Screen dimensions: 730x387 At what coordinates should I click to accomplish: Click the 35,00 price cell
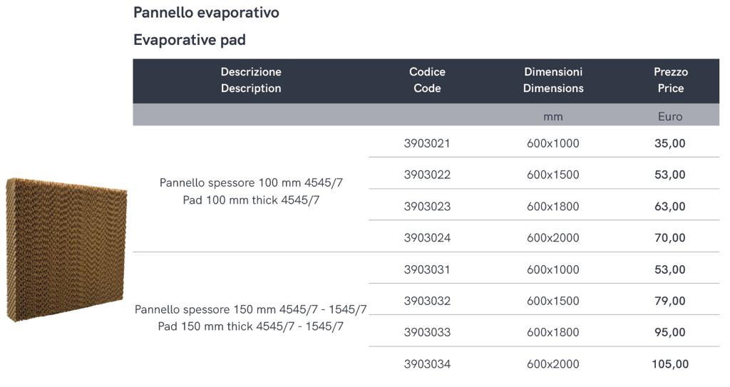pyautogui.click(x=670, y=143)
